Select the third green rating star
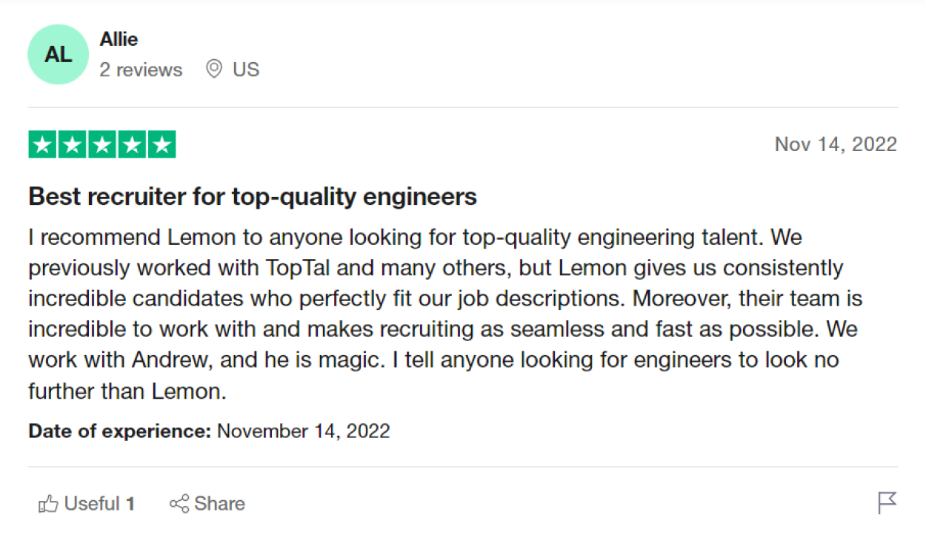The height and width of the screenshot is (546, 926). coord(102,144)
